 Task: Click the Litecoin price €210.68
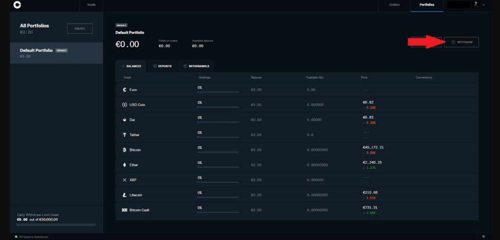pos(370,193)
